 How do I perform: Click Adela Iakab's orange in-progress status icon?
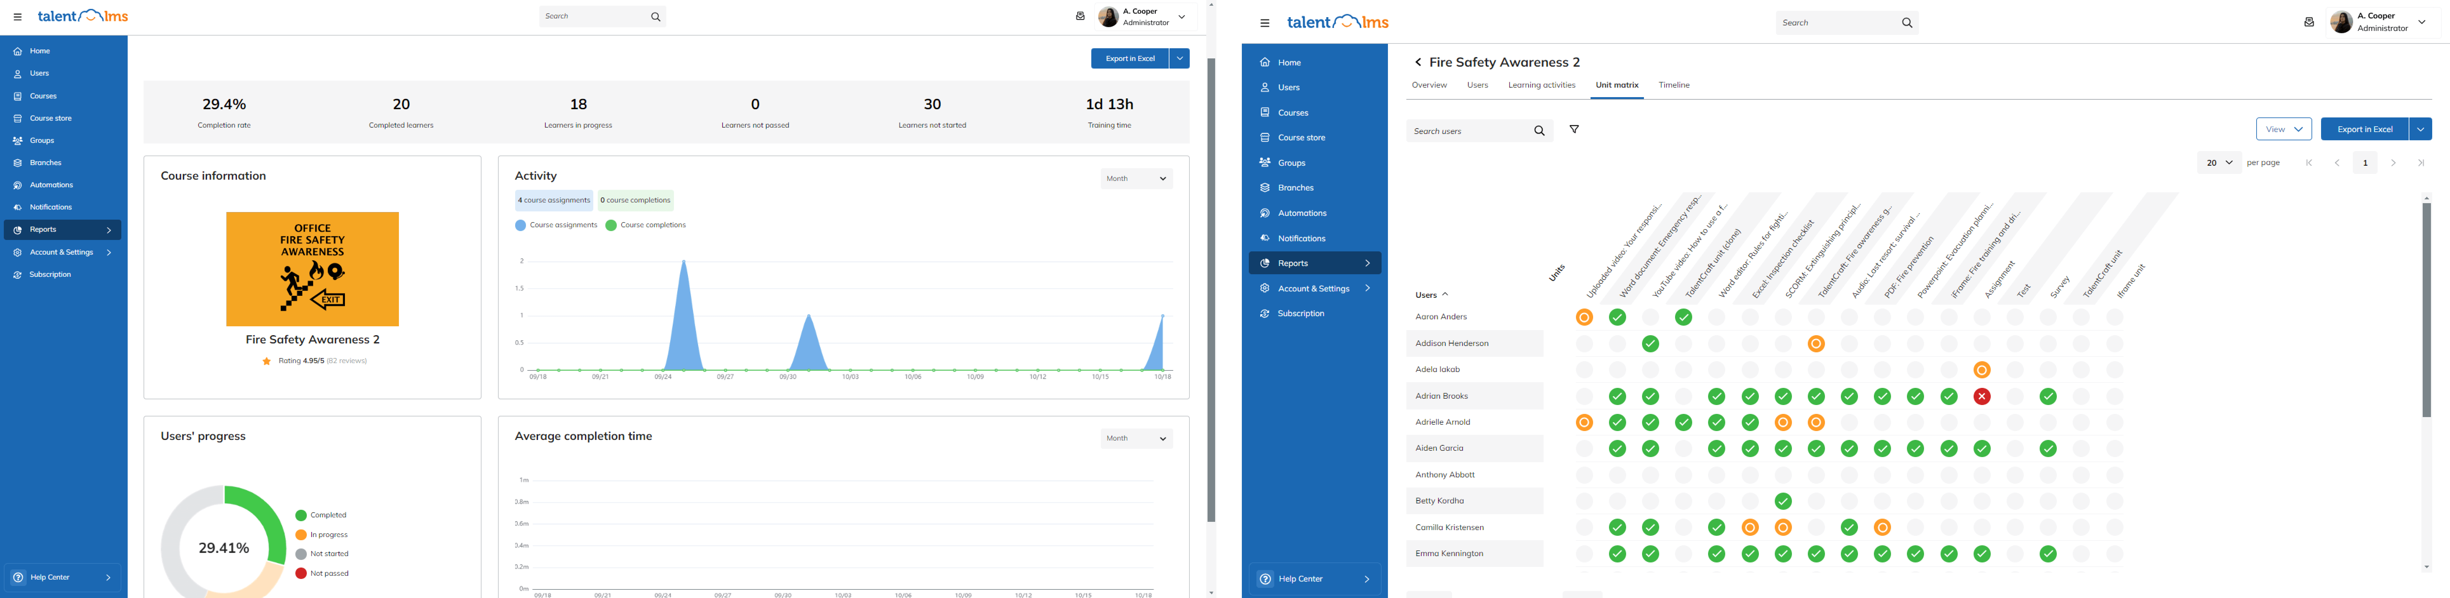[1982, 370]
